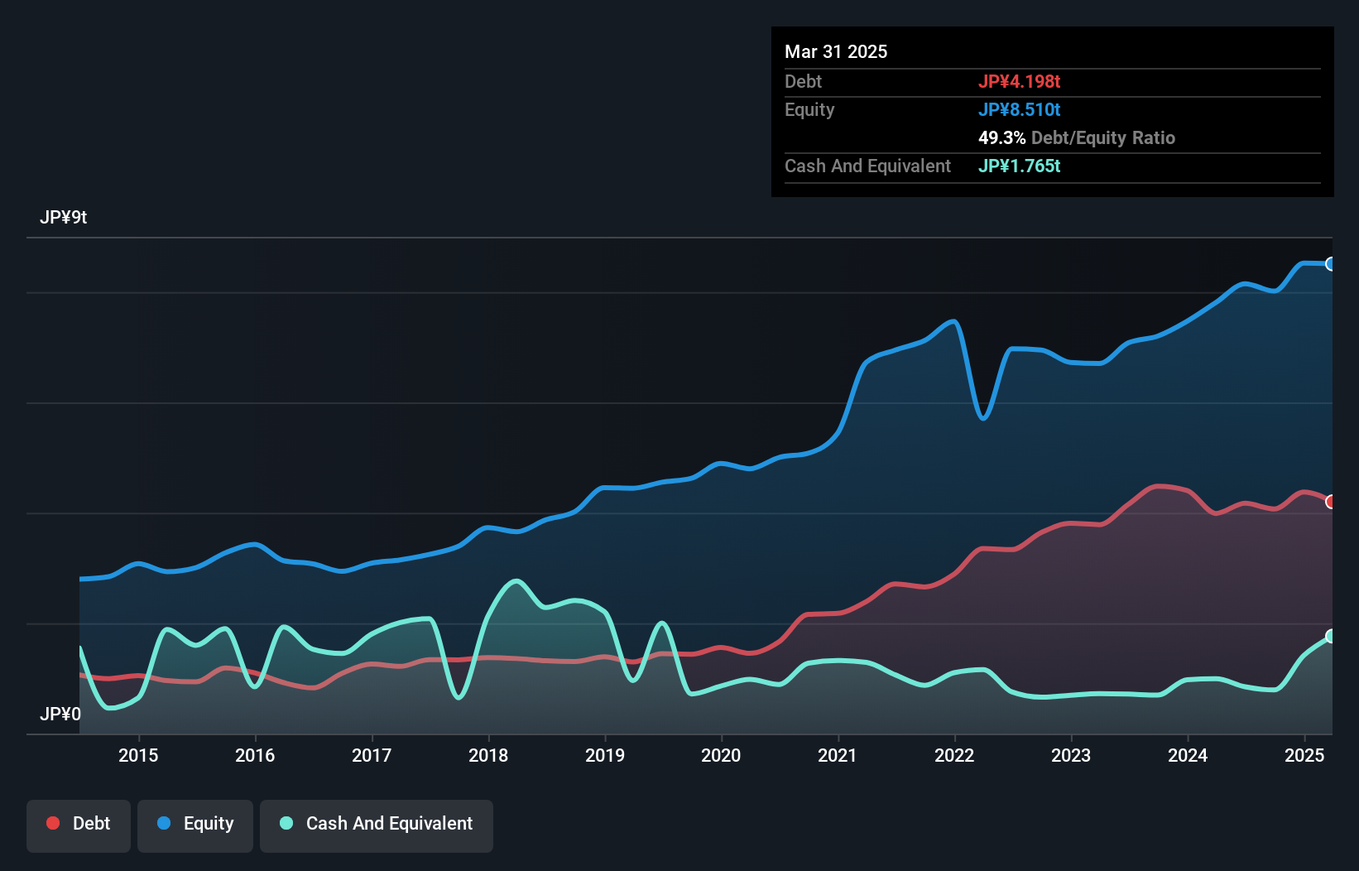Click the Equity label in tooltip

[809, 109]
